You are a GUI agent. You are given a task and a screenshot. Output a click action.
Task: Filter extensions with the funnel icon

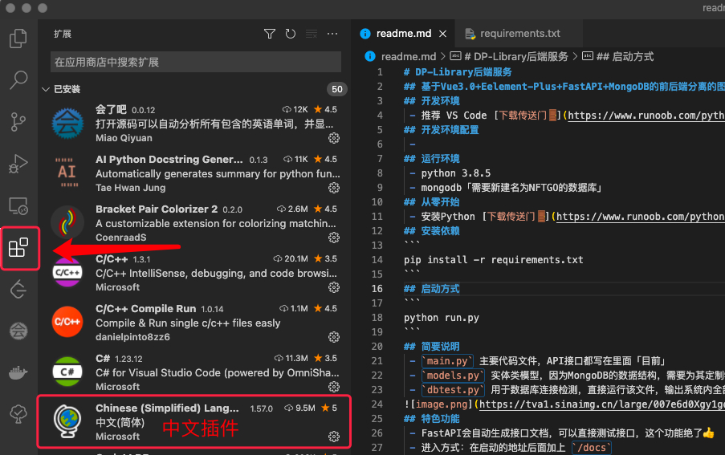click(x=270, y=34)
